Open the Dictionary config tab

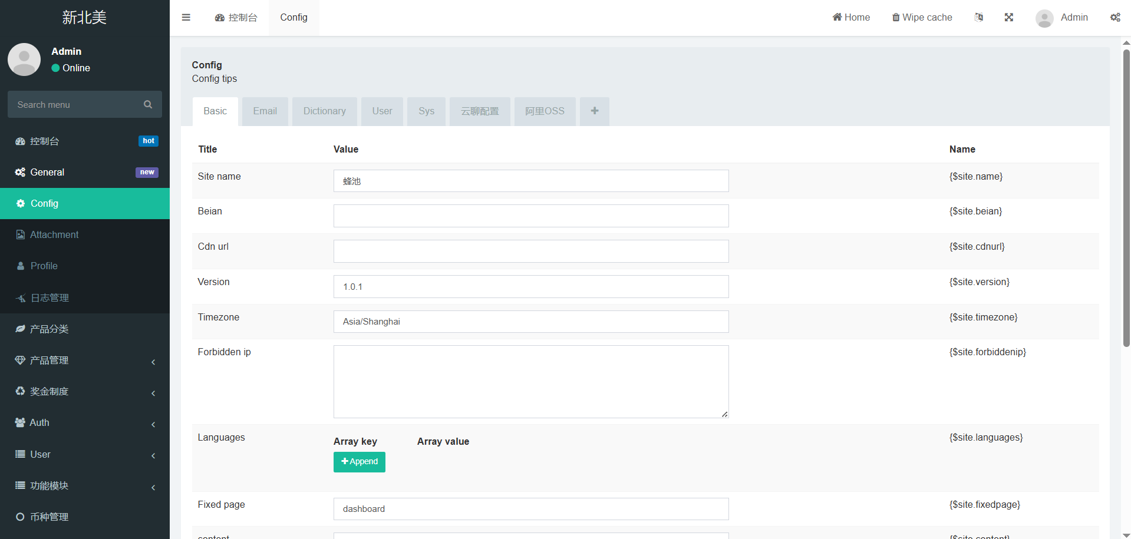pos(324,111)
